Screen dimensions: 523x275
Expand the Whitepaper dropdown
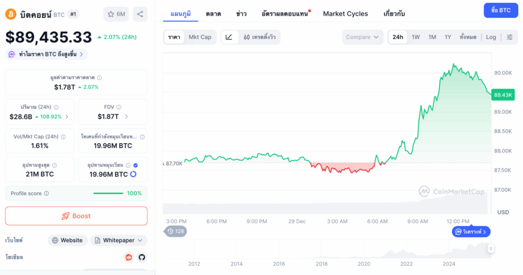[x=118, y=240]
